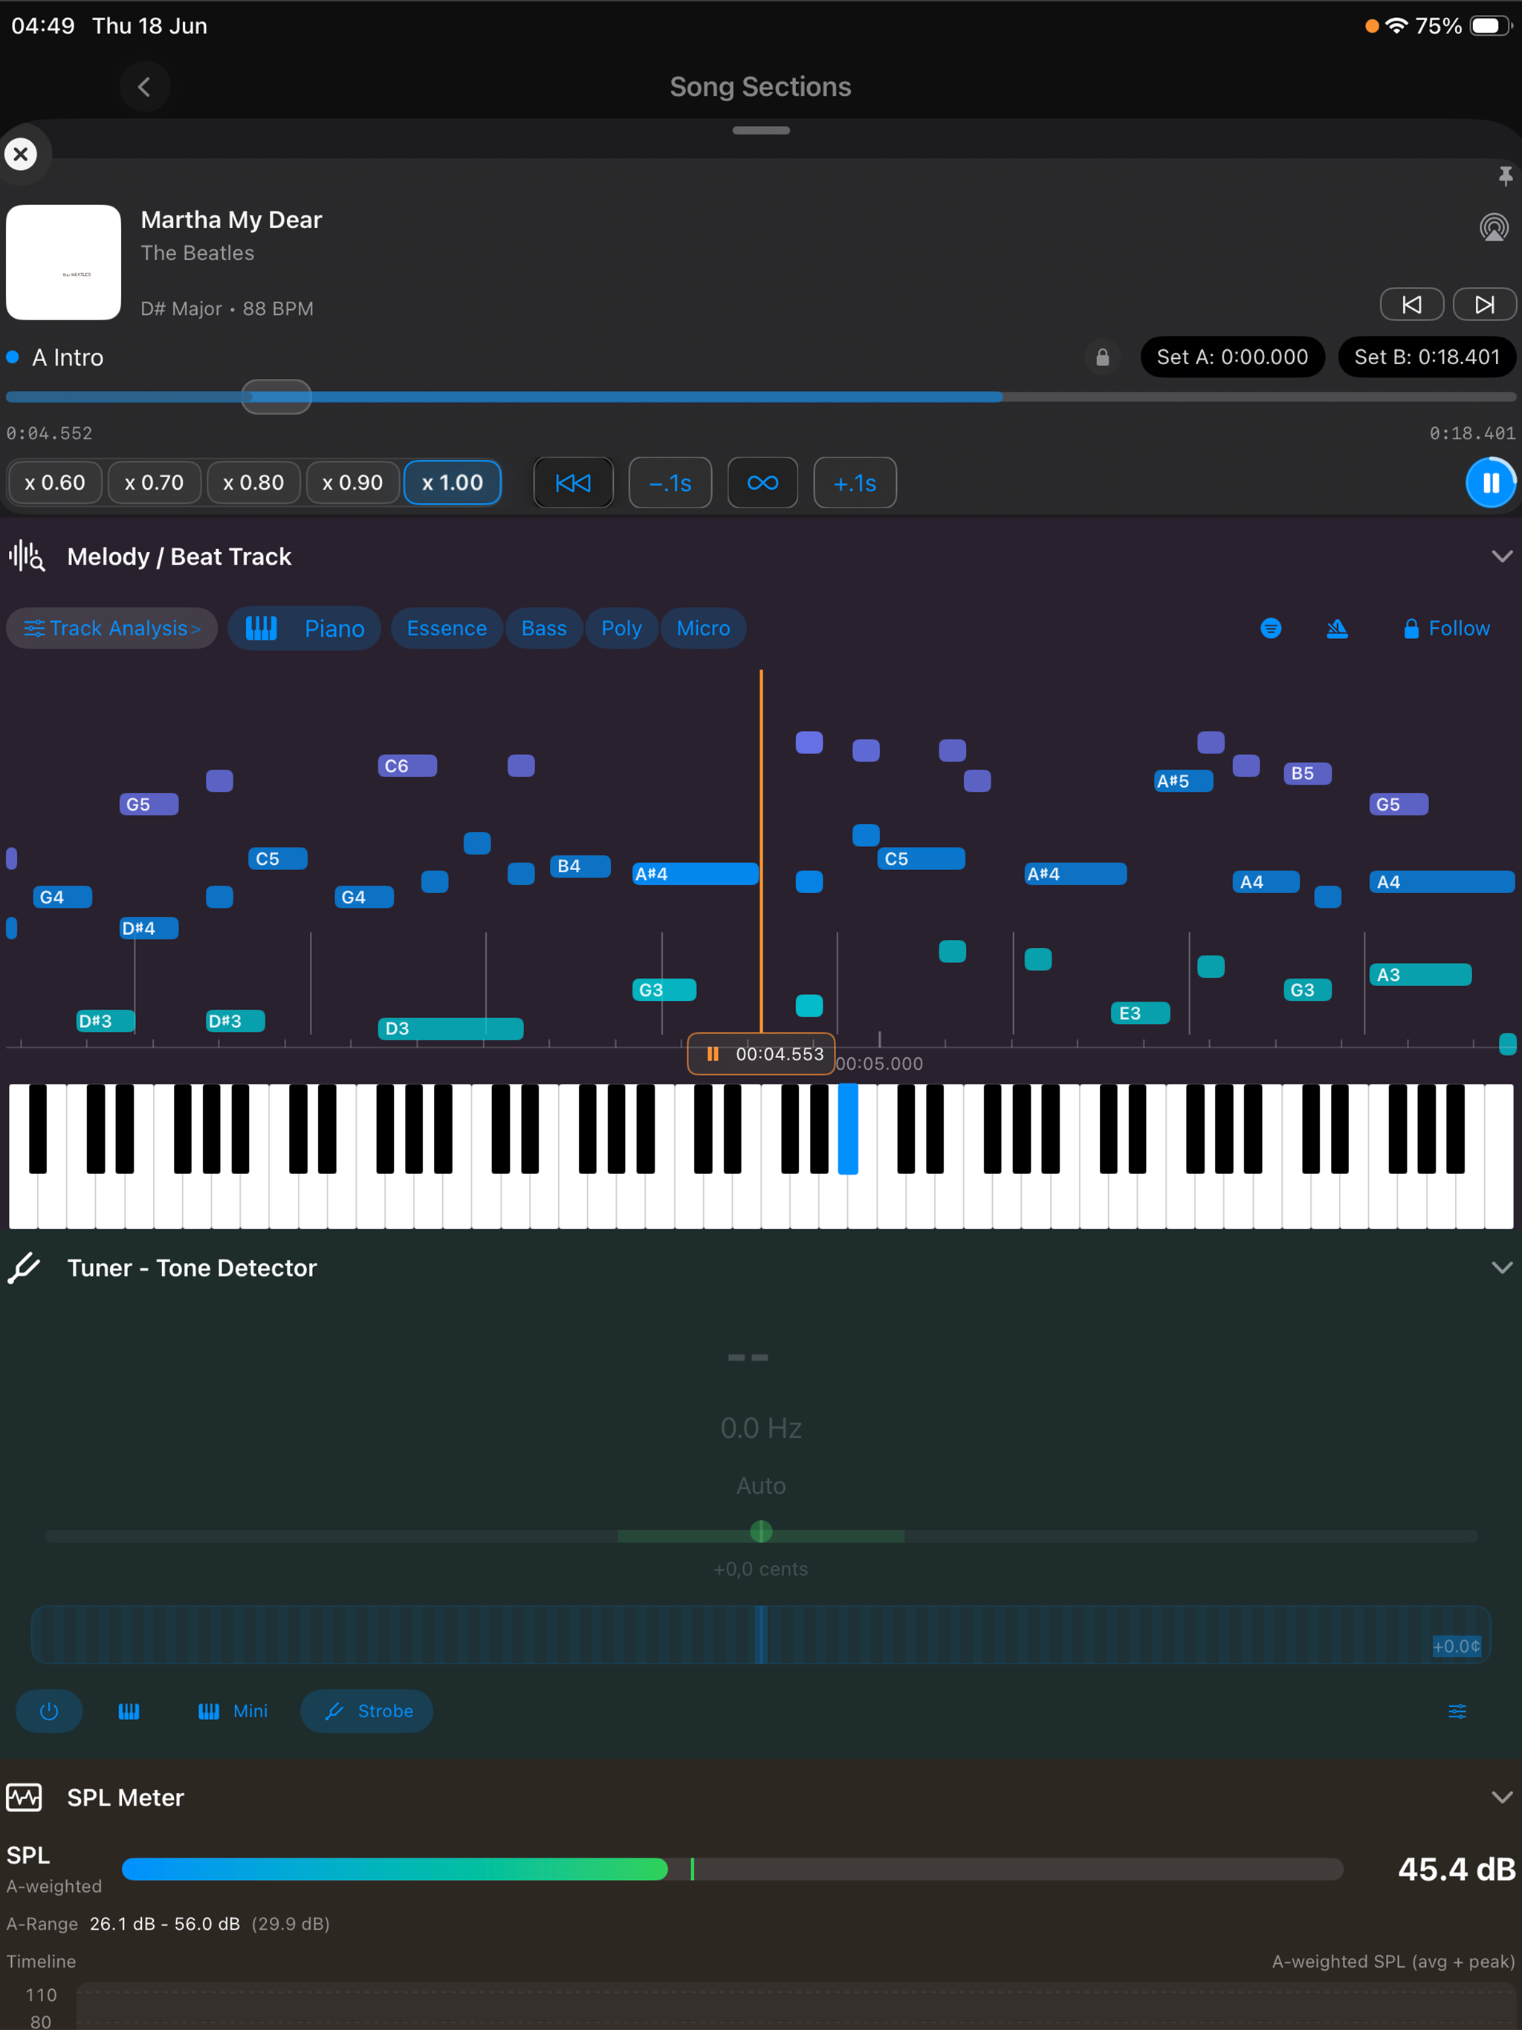Image resolution: width=1522 pixels, height=2030 pixels.
Task: Switch to the Essence tab
Action: pos(447,629)
